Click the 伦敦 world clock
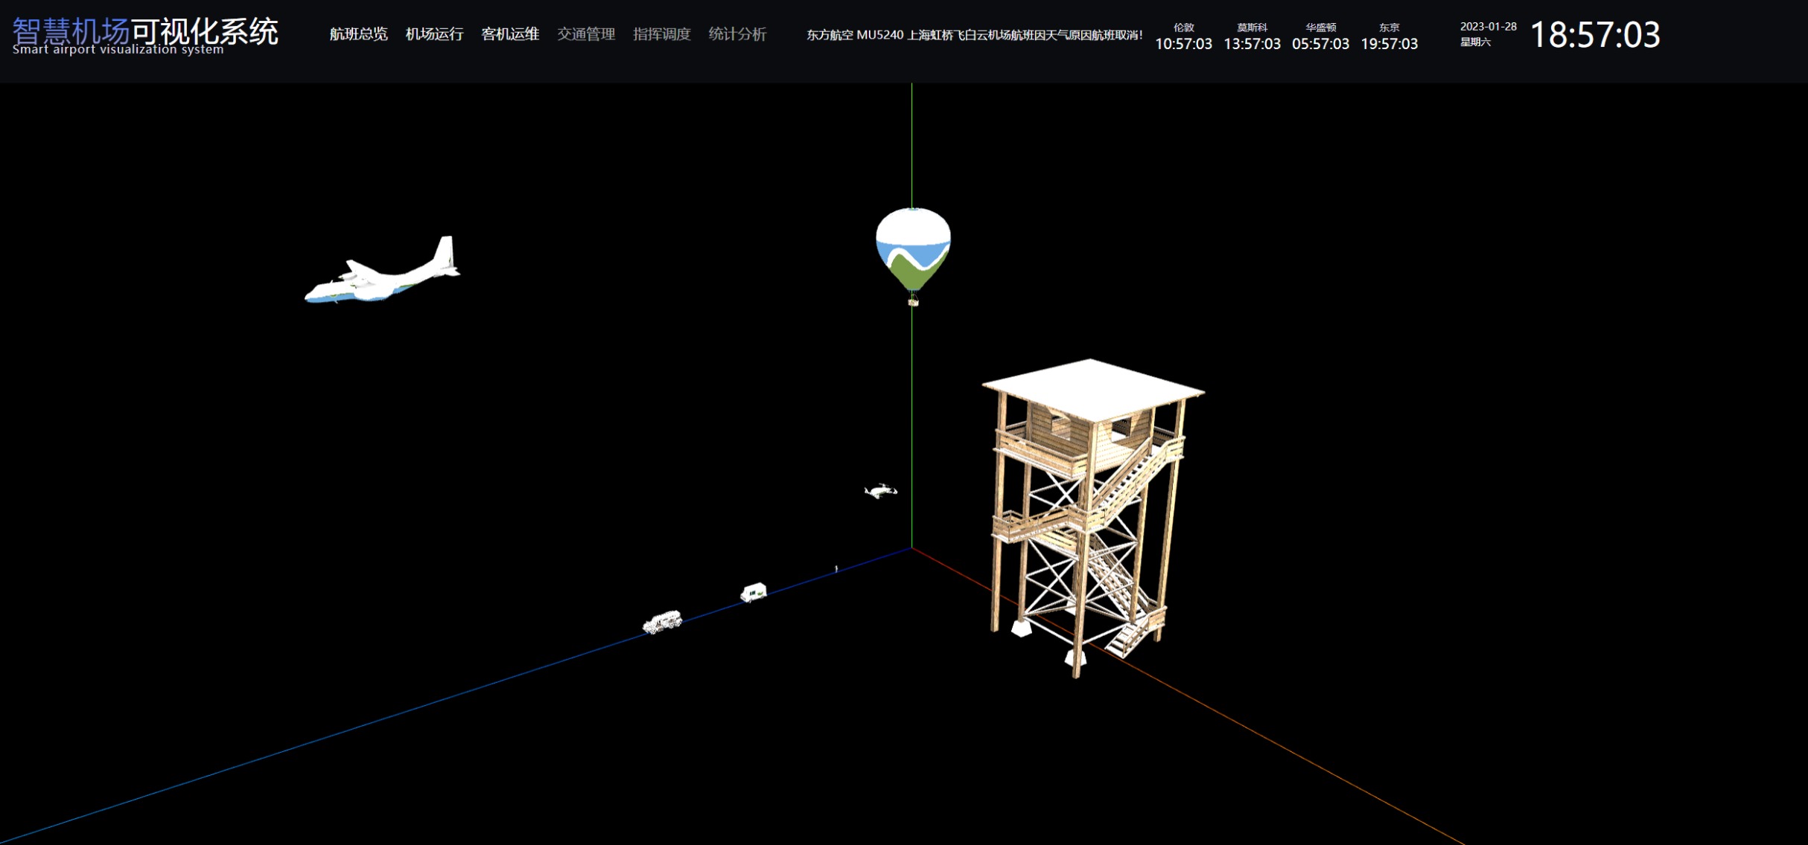1808x845 pixels. click(x=1183, y=37)
